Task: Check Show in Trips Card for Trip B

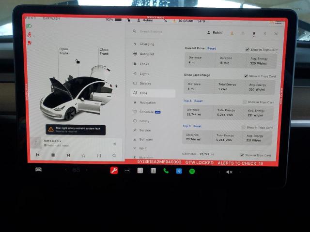Action: 243,128
